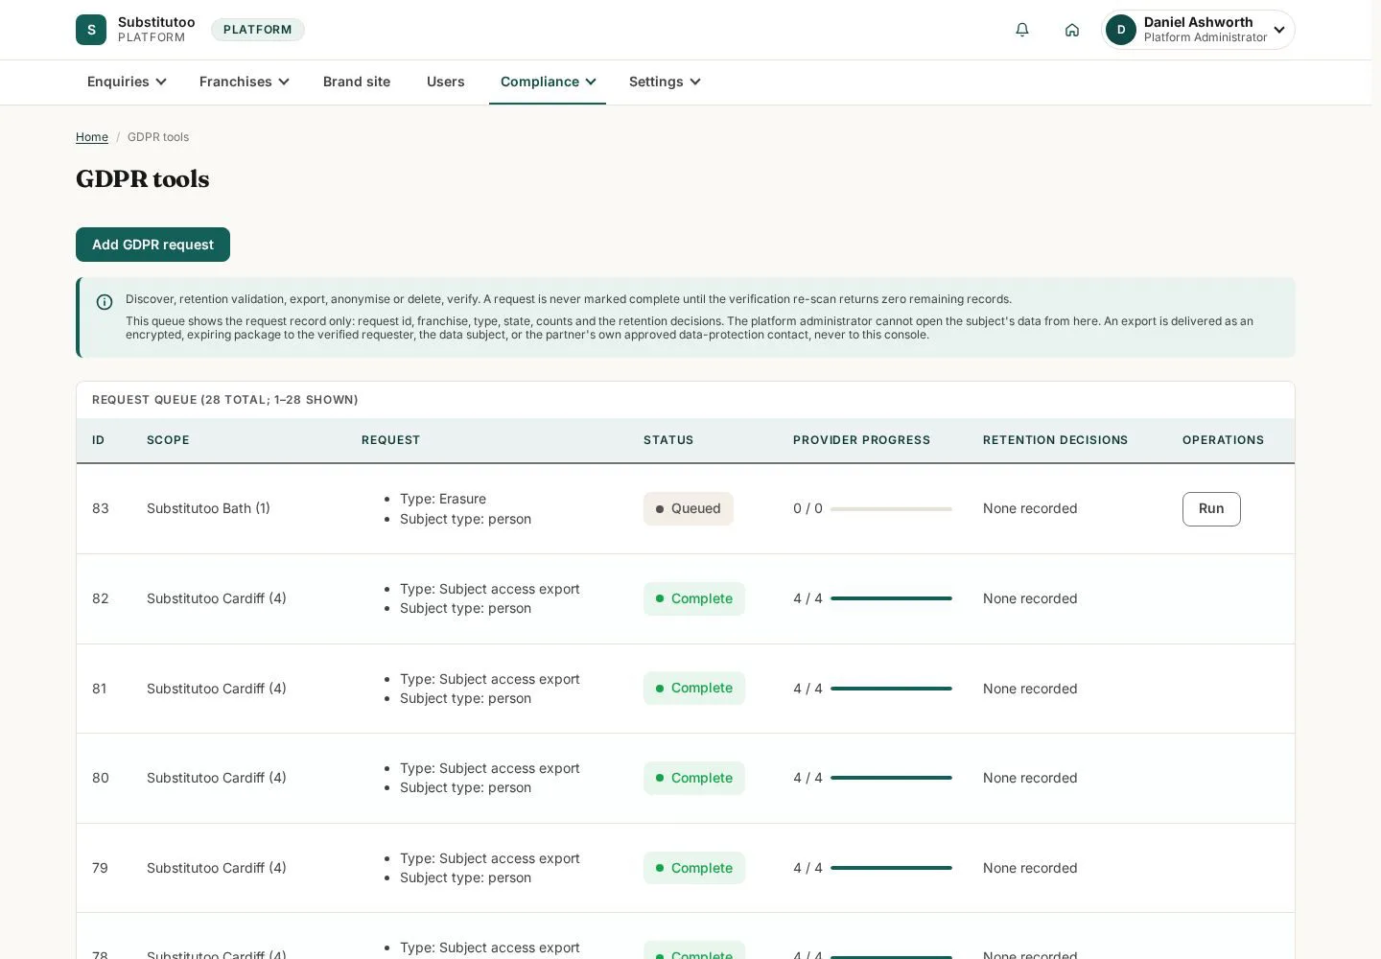The height and width of the screenshot is (959, 1381).
Task: Click the '0 / 0' progress count
Action: tap(808, 508)
